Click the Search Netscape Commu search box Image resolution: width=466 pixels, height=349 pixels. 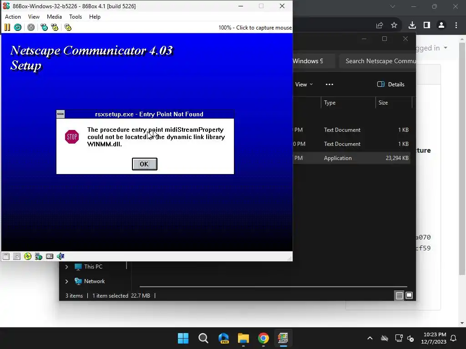[377, 61]
